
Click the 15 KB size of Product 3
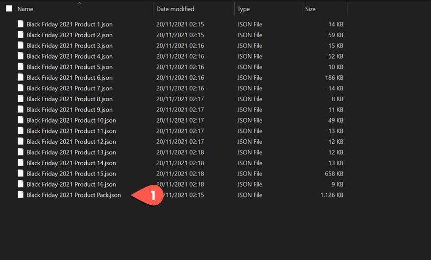pos(335,46)
